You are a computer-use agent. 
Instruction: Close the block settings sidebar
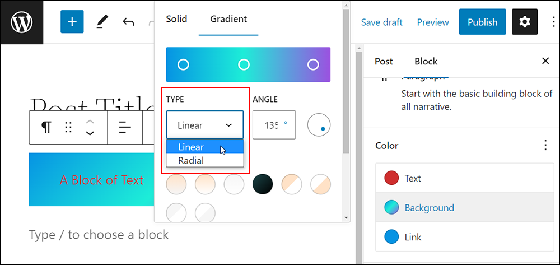coord(545,61)
